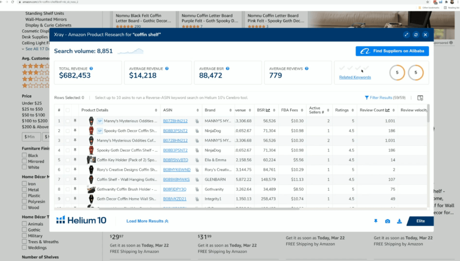The image size is (460, 261).
Task: Check the Mirrored finish filter on Amazon
Action: [24, 161]
